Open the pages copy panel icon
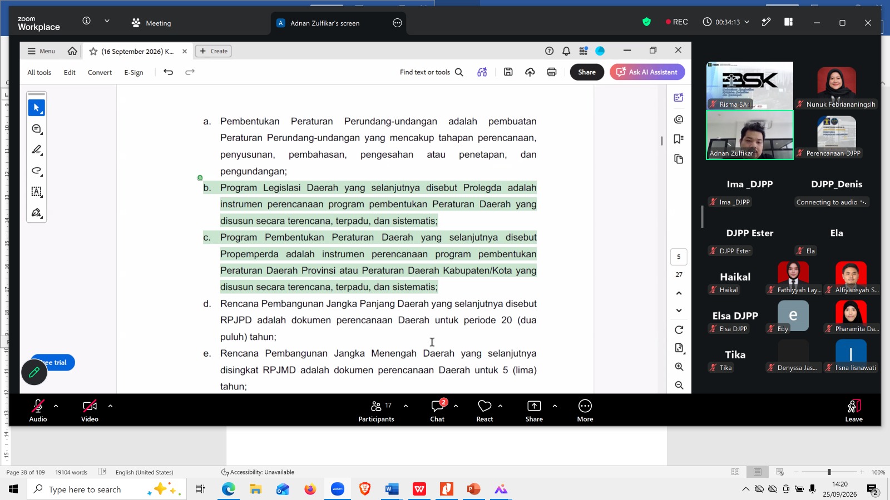 (x=679, y=159)
